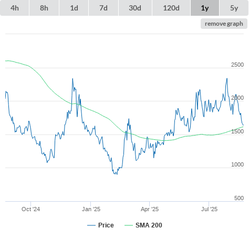Show the 1d chart range
The height and width of the screenshot is (239, 249).
pos(74,8)
